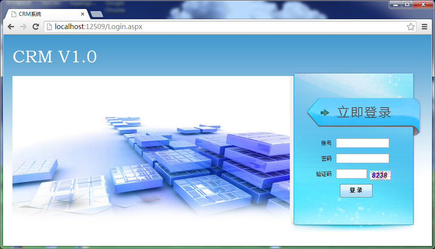This screenshot has height=249, width=435.
Task: Click the green arrow beside 立即登录
Action: (325, 112)
